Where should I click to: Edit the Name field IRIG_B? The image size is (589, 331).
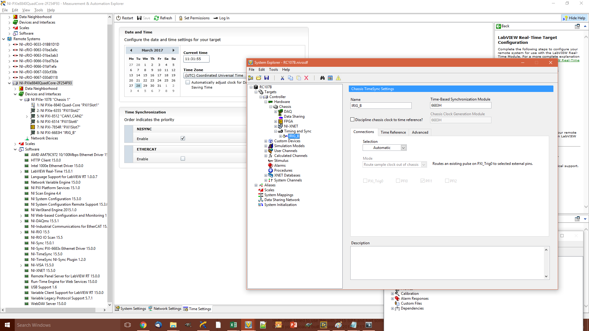[x=381, y=105]
